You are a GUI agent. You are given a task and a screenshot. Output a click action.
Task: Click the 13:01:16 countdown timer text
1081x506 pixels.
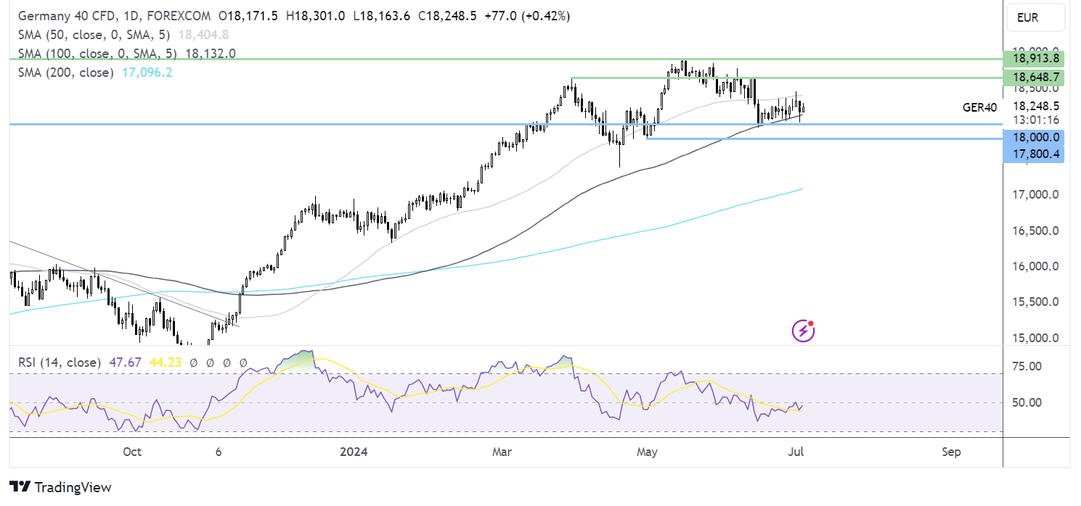tap(1037, 120)
